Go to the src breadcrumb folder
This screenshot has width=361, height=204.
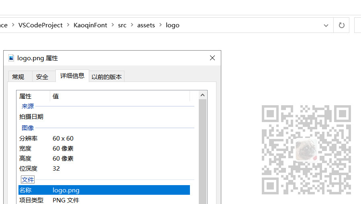[122, 25]
